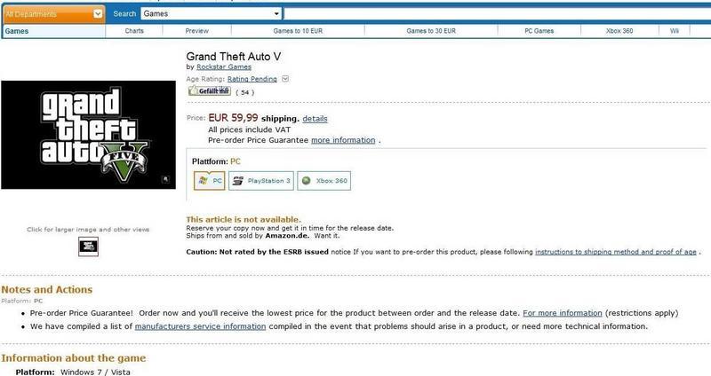Open the Charts tab

134,31
